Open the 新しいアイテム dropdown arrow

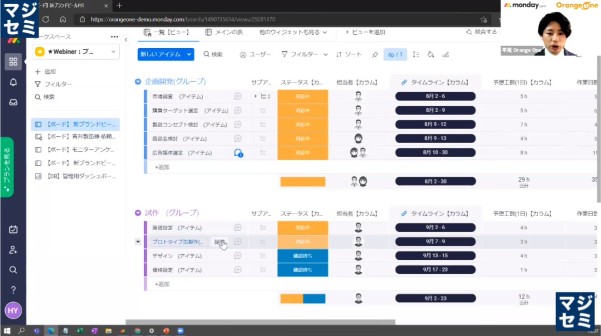click(x=189, y=54)
